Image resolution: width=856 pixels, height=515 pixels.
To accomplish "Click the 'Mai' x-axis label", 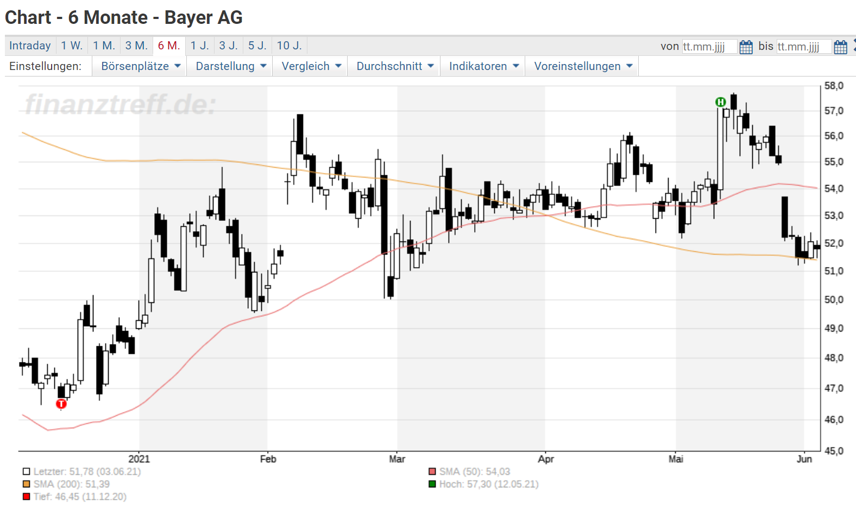I will [x=676, y=459].
